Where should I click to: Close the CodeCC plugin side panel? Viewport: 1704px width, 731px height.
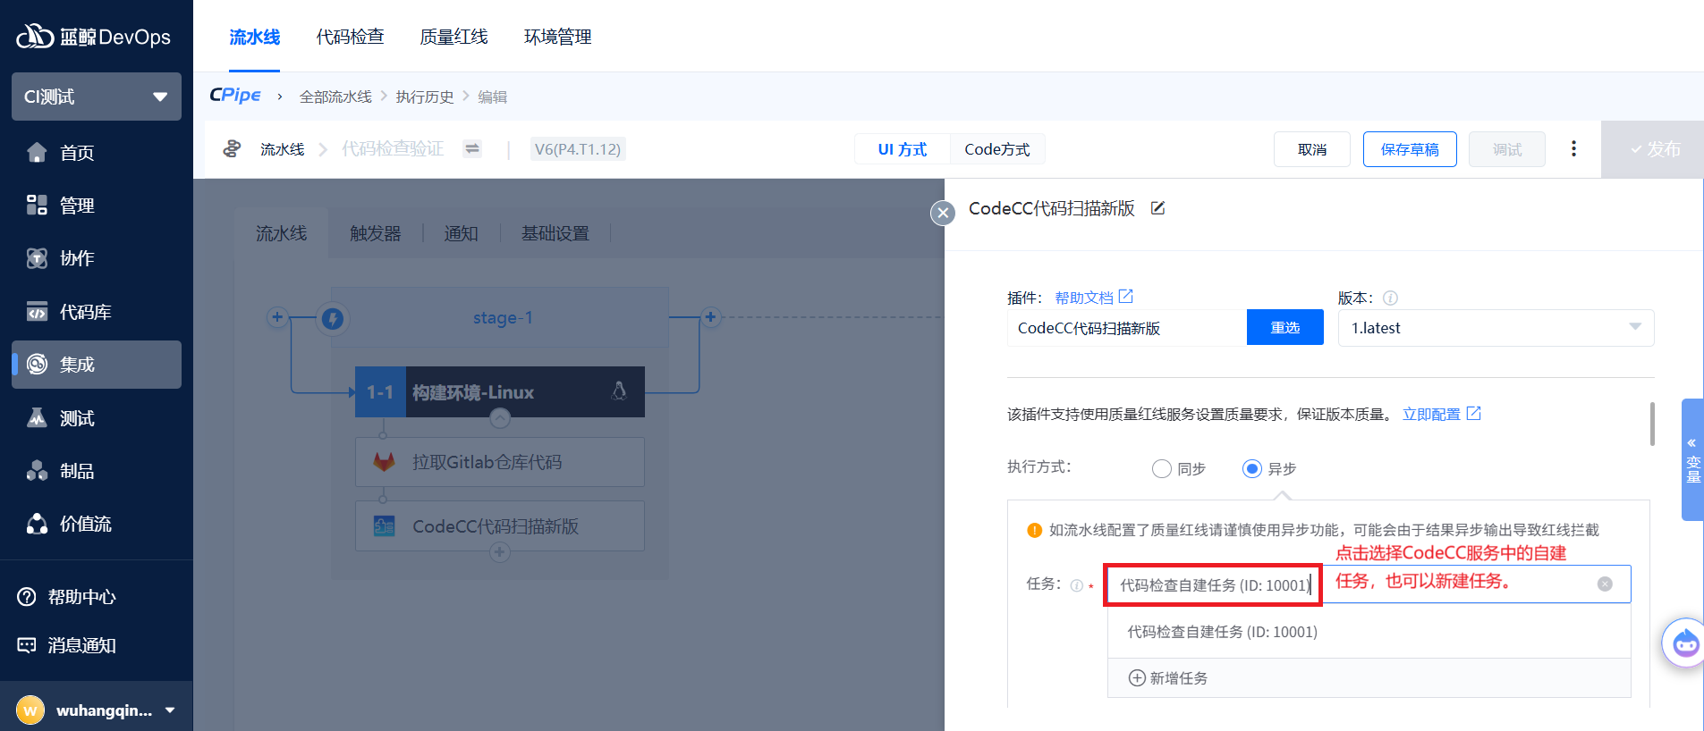click(943, 213)
